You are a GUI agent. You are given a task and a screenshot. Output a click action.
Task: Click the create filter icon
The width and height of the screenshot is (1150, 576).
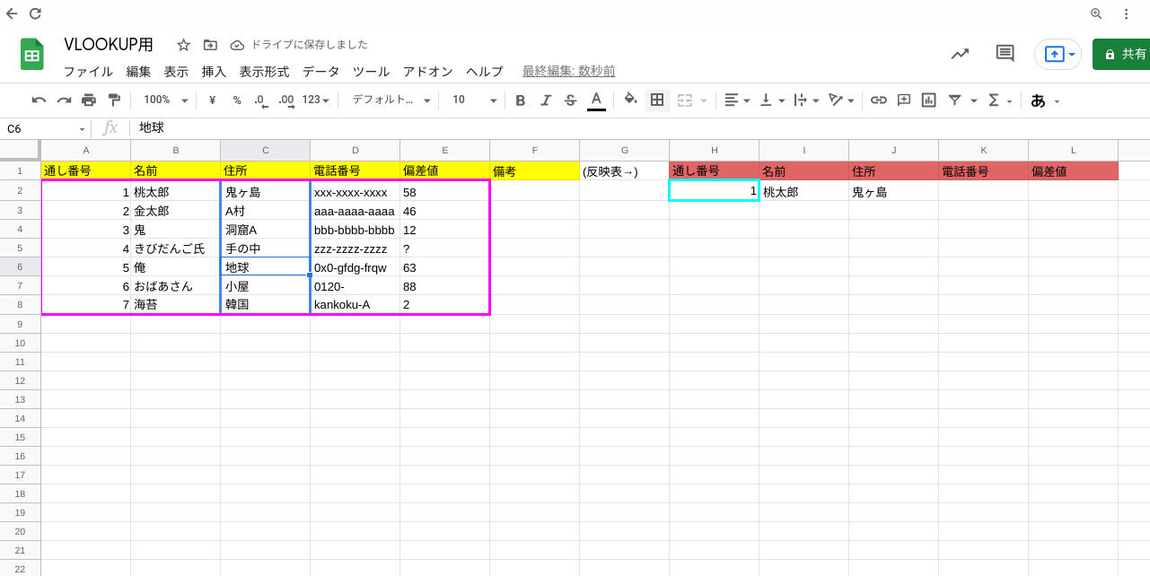click(954, 100)
